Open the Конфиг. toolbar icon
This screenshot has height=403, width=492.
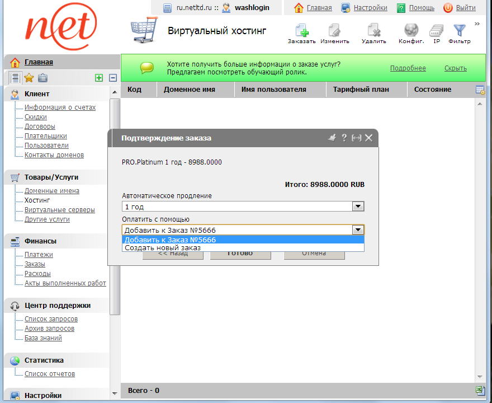tap(411, 31)
